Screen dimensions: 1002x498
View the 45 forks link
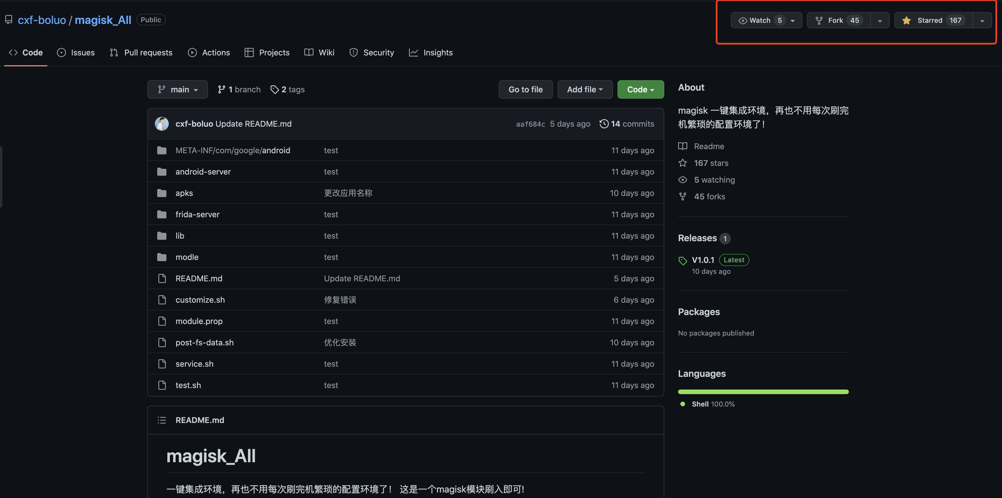coord(710,196)
